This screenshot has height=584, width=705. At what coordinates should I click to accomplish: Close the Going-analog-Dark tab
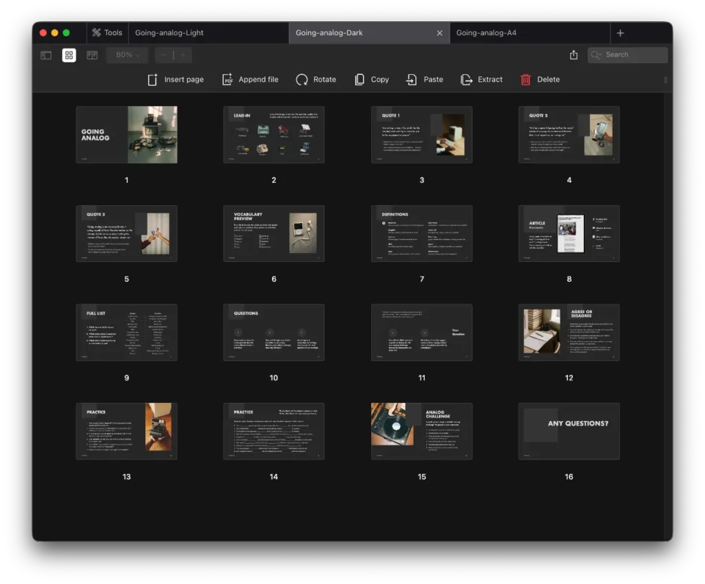[x=440, y=33]
